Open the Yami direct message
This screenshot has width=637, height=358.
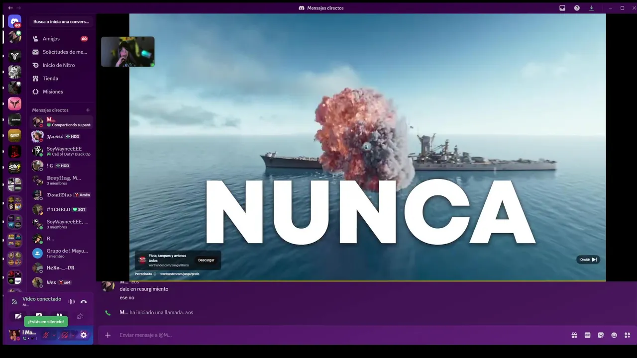(x=61, y=136)
